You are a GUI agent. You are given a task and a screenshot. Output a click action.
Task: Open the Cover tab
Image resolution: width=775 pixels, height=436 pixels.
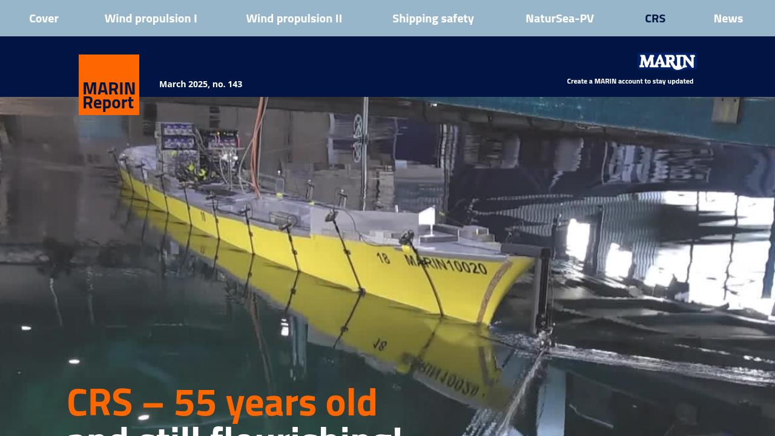44,18
